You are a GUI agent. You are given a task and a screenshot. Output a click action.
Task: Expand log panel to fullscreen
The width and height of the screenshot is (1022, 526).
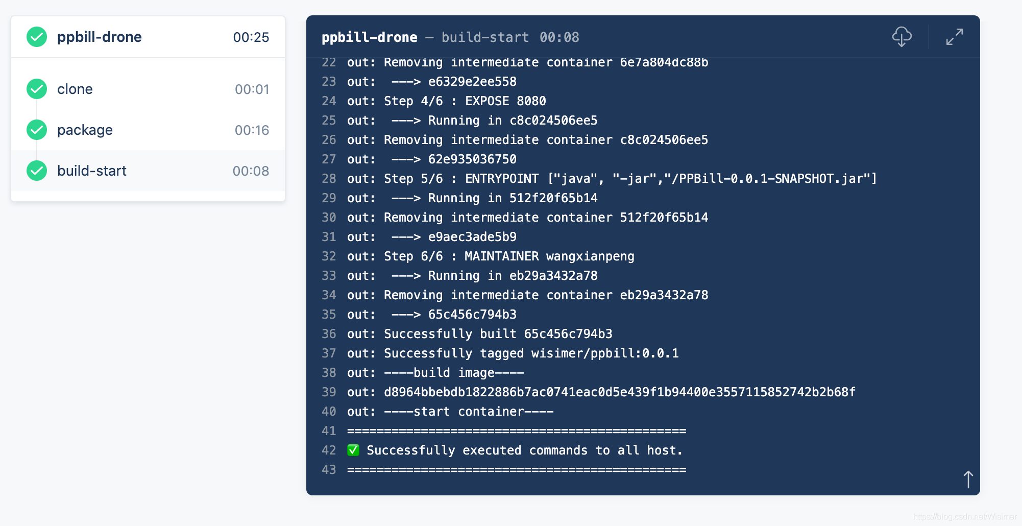(x=954, y=37)
